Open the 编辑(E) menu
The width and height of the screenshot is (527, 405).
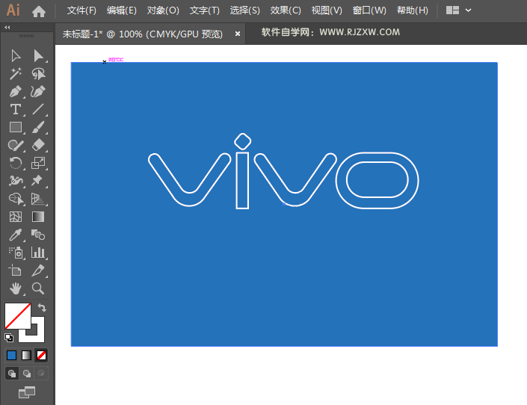click(x=122, y=10)
